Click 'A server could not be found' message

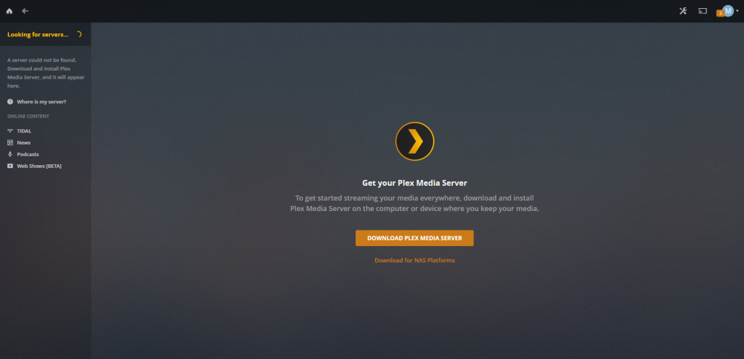[45, 73]
